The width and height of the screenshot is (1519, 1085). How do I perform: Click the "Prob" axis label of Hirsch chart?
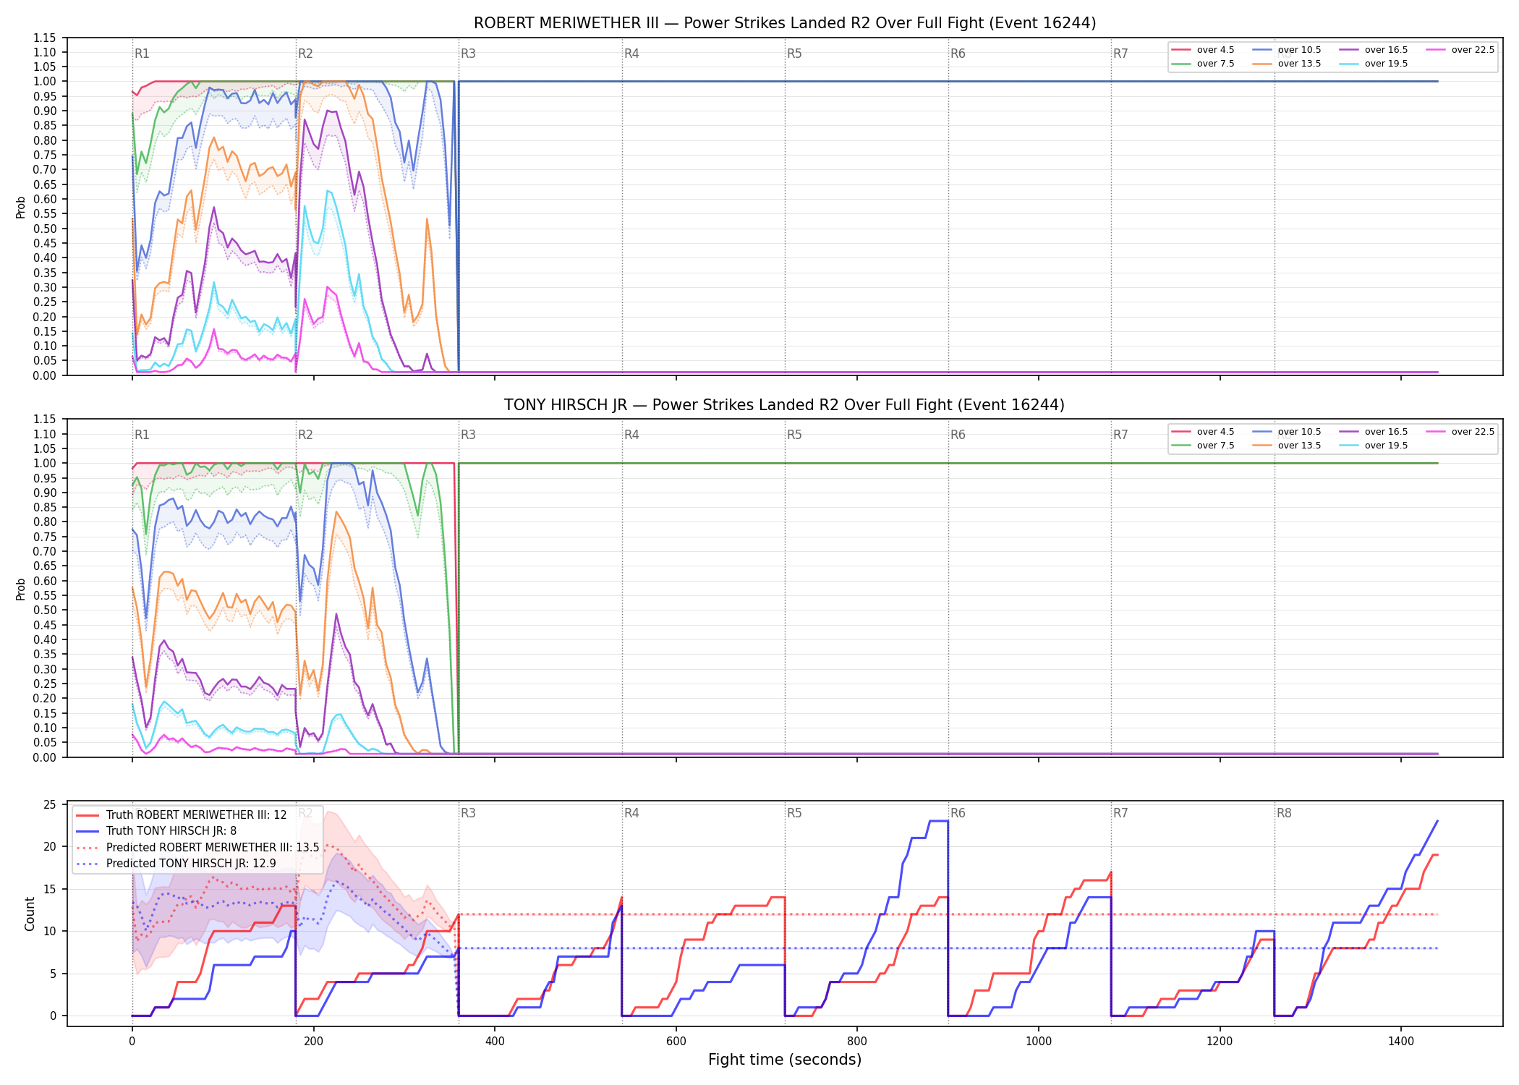tap(21, 589)
